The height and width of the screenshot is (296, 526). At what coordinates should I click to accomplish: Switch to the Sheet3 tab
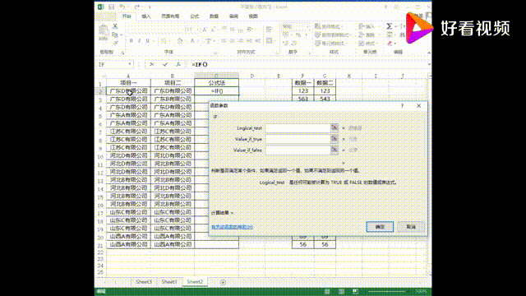click(144, 282)
